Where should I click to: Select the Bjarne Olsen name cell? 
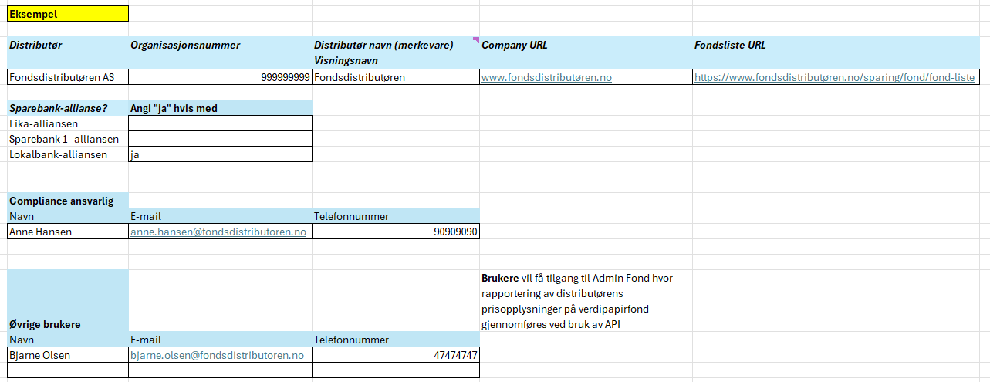click(68, 355)
